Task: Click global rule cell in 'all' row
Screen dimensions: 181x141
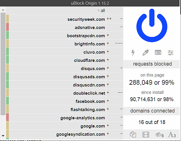Action: tap(115, 11)
